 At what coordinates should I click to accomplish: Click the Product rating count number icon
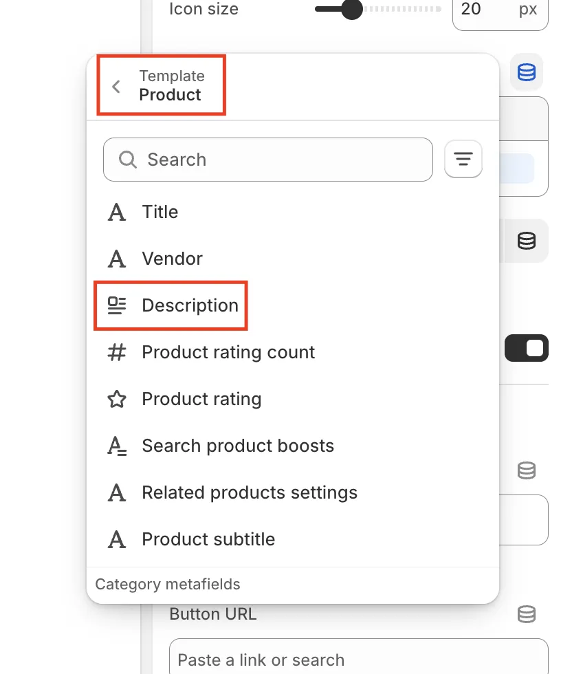pyautogui.click(x=116, y=352)
